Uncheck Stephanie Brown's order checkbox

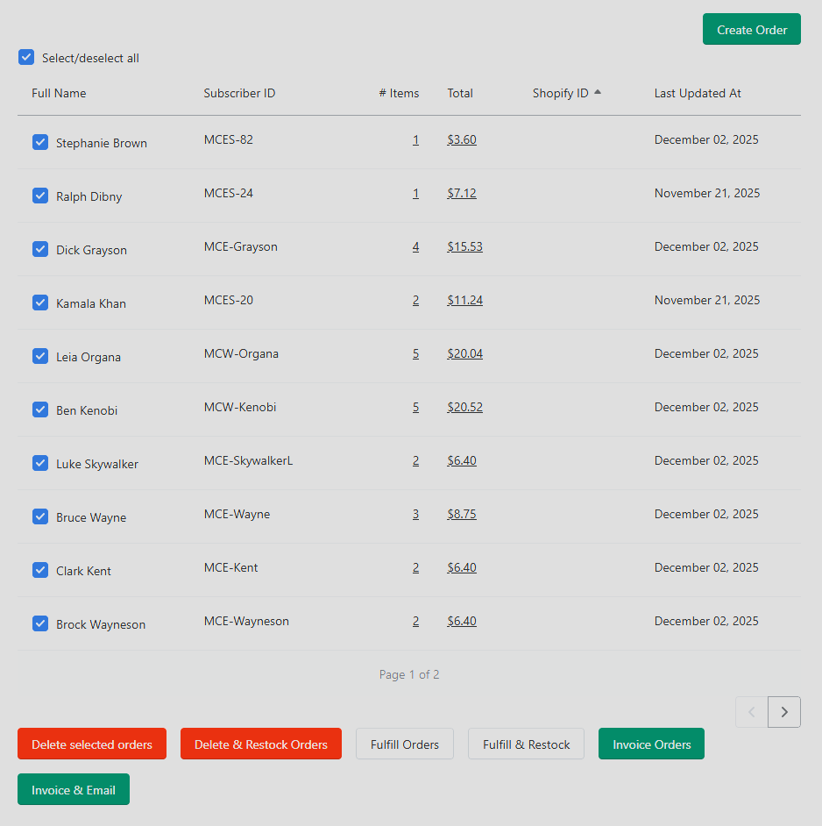(x=40, y=142)
